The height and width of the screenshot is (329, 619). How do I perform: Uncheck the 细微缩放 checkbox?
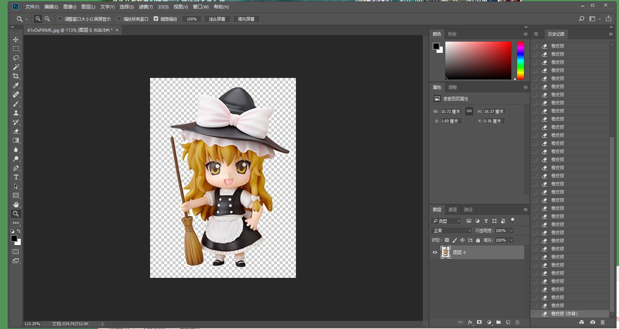click(x=156, y=19)
